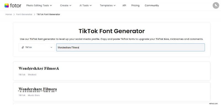Copy the Stroked style Wondershare Filmora text
The width and height of the screenshot is (221, 105).
click(39, 68)
